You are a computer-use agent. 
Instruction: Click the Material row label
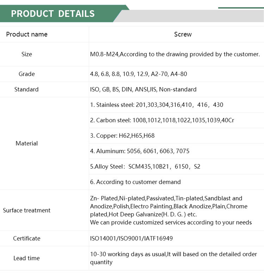[x=27, y=143]
